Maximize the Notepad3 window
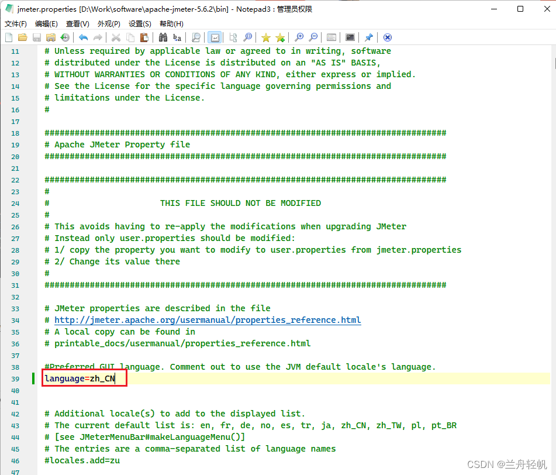Viewport: 556px width, 475px height. (520, 9)
